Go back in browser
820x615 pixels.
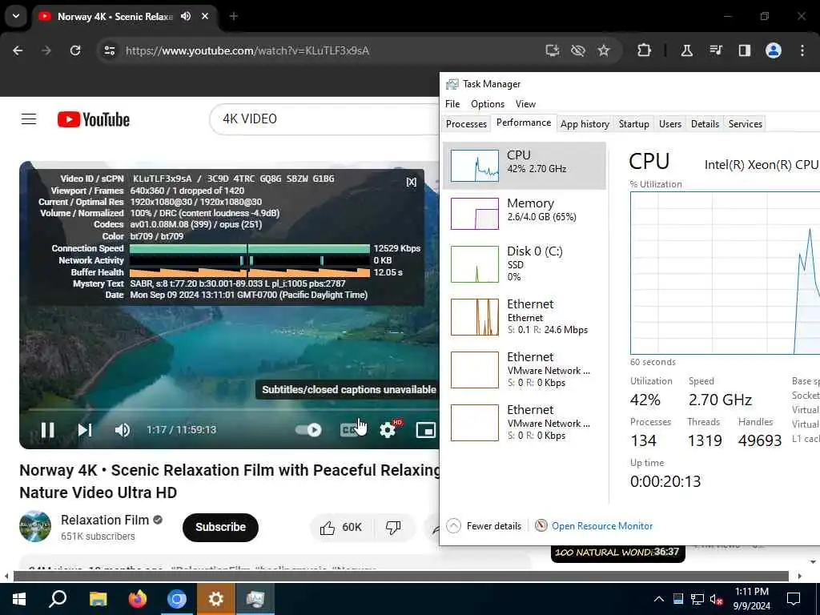(18, 50)
